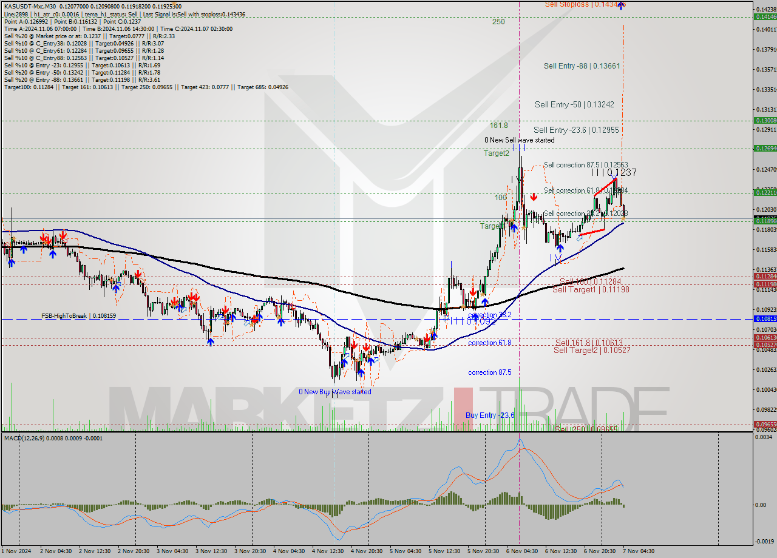Select the 'Sell correction 87.5 | 0.12563' label
Screen dimensions: 777x558
click(586, 164)
